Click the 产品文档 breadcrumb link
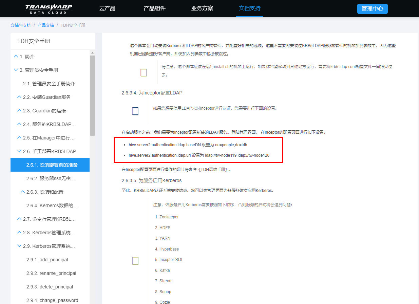 click(46, 25)
